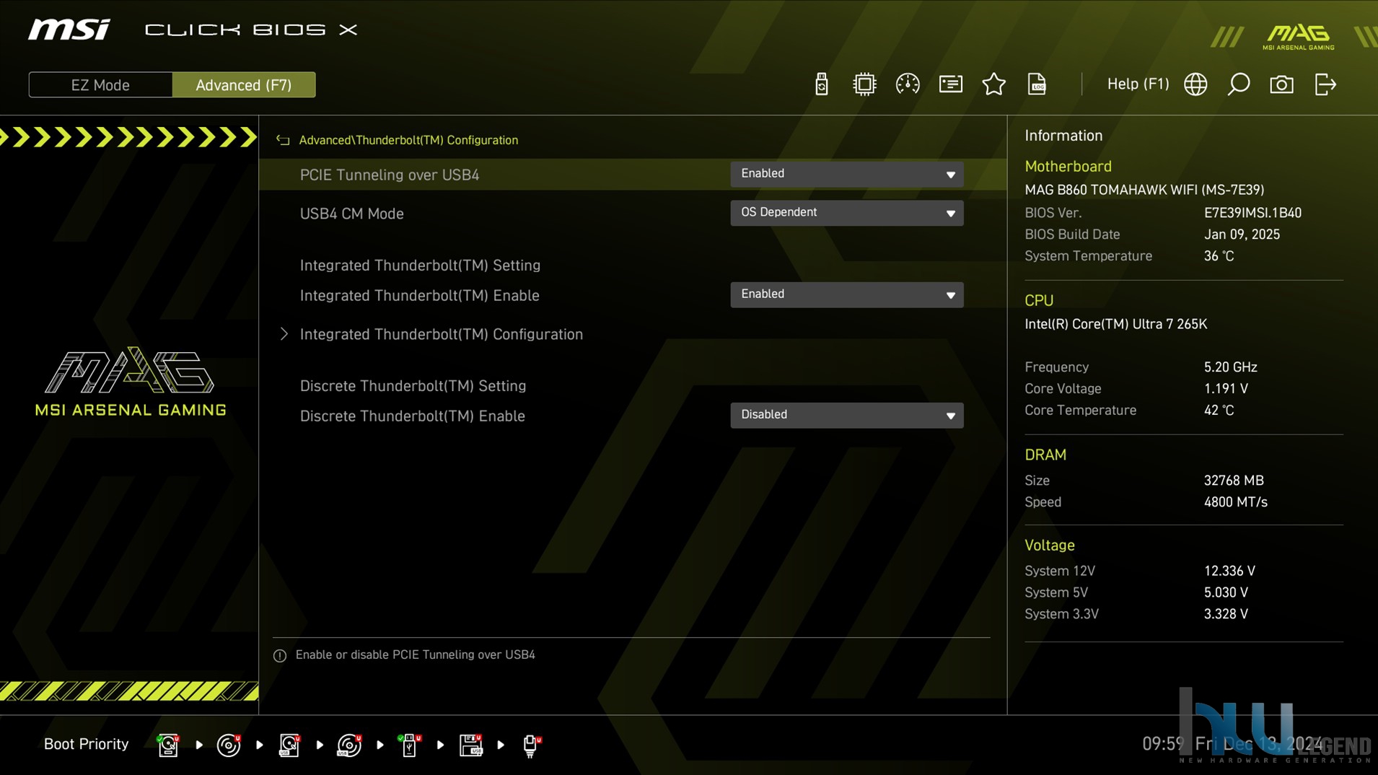
Task: Click BIOS build date Jan 09, 2025
Action: pyautogui.click(x=1242, y=235)
